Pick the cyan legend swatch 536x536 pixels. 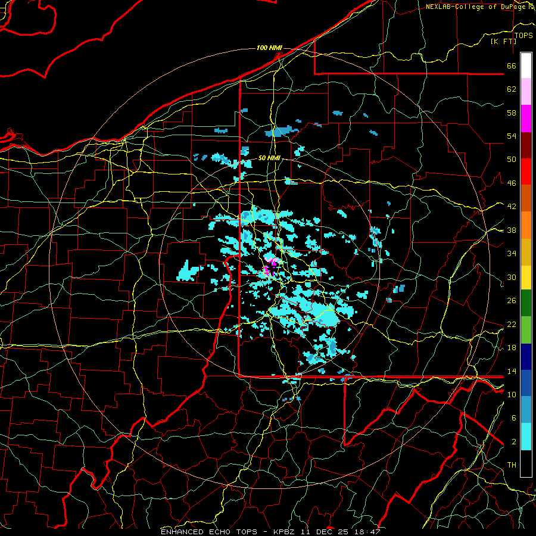tap(526, 437)
